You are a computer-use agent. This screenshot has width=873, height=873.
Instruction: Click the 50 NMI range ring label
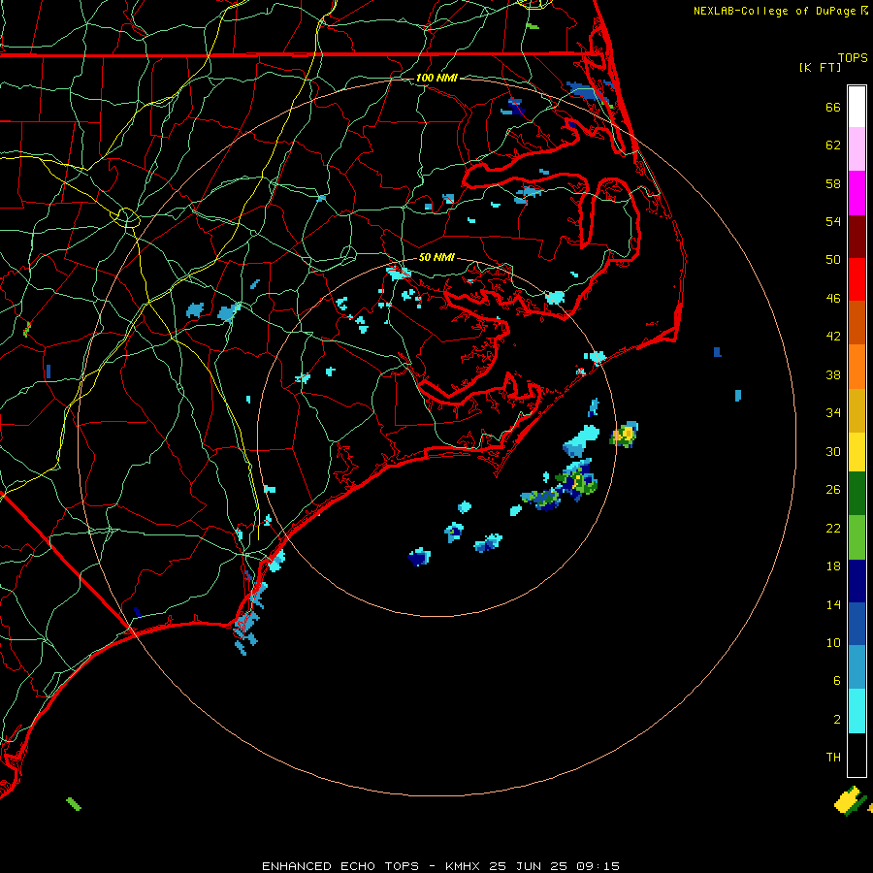coord(436,257)
